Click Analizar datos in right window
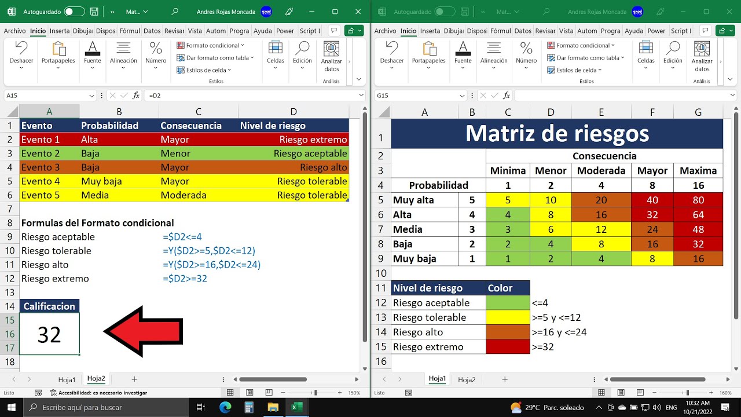741x417 pixels. tap(702, 56)
